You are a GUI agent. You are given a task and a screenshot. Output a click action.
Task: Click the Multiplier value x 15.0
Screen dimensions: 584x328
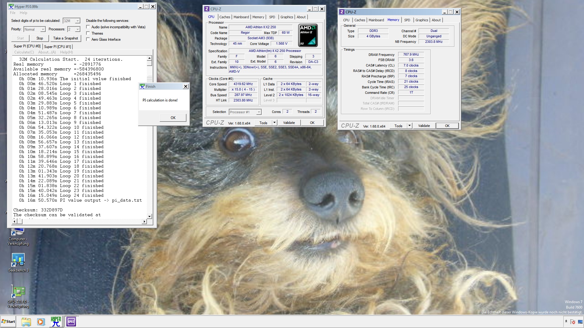(x=243, y=90)
